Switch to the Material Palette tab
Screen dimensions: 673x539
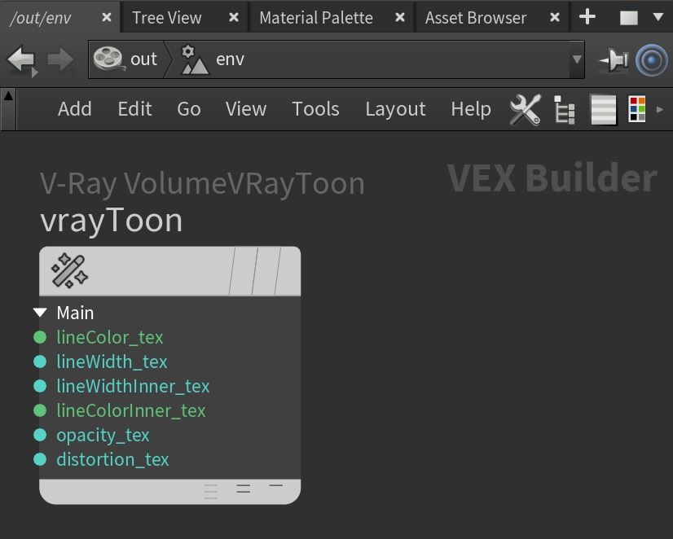(x=316, y=18)
